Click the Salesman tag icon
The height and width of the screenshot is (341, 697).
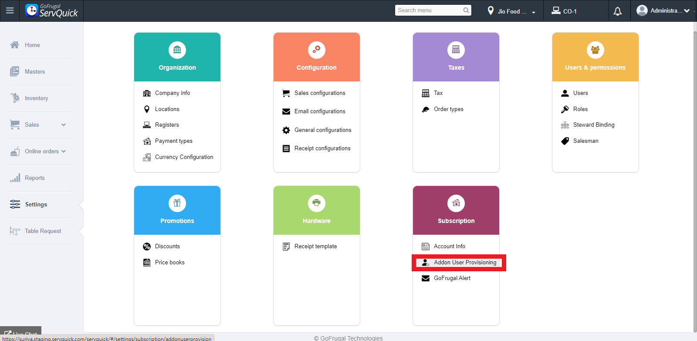pos(565,141)
